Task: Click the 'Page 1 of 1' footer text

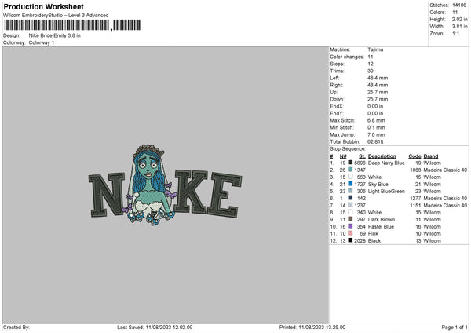Action: [x=455, y=328]
